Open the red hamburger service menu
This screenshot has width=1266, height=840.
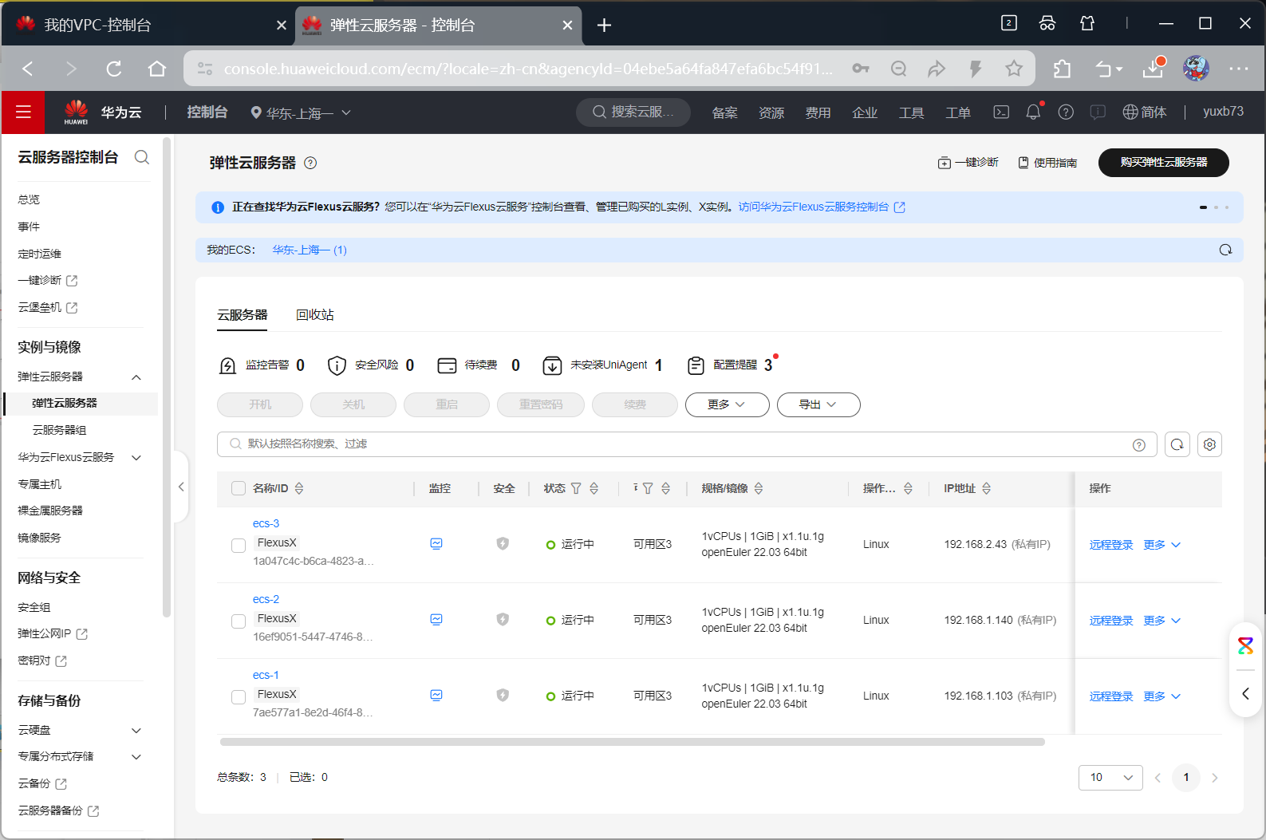tap(23, 112)
